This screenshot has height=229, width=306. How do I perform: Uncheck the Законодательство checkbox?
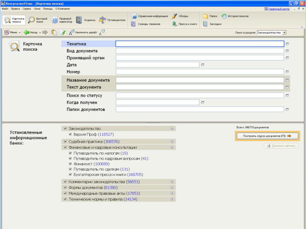(65, 128)
